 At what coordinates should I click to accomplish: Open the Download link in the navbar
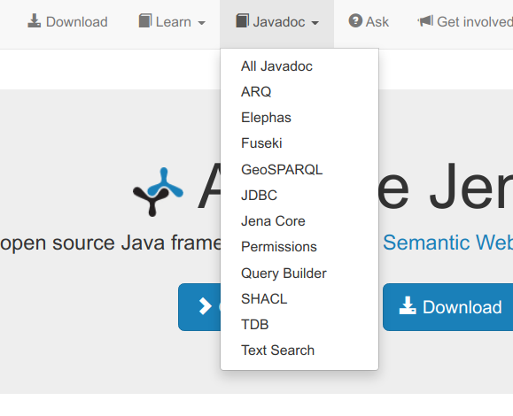67,21
